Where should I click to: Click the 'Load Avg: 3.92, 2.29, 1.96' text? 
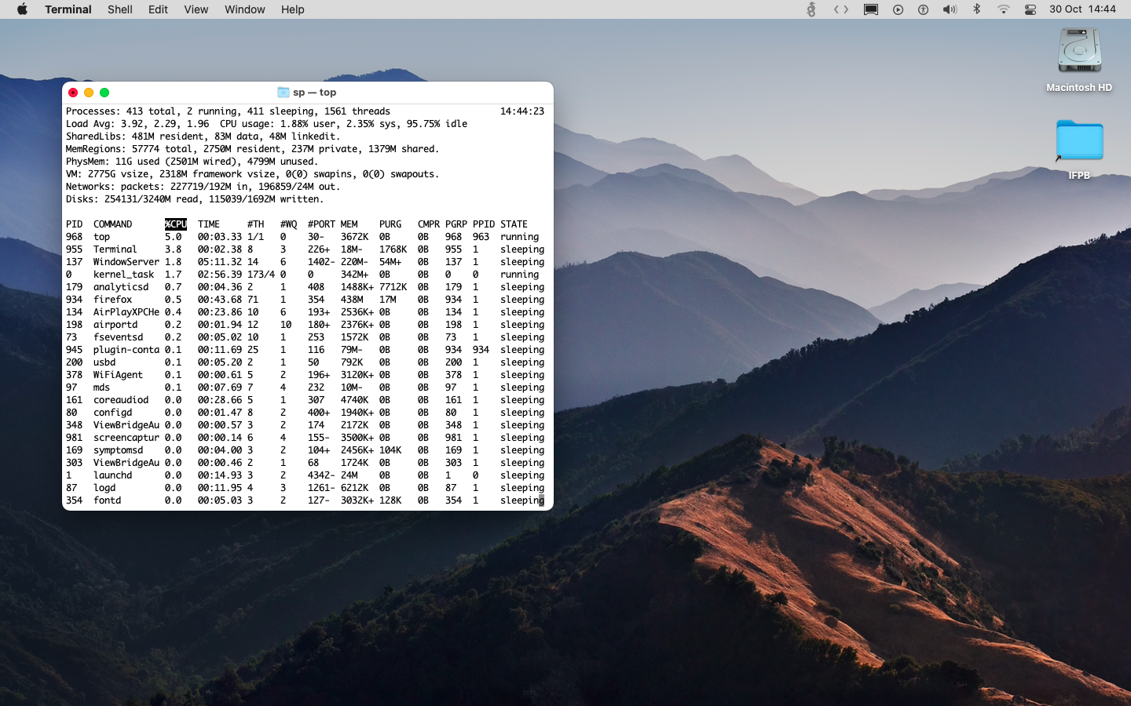[137, 124]
